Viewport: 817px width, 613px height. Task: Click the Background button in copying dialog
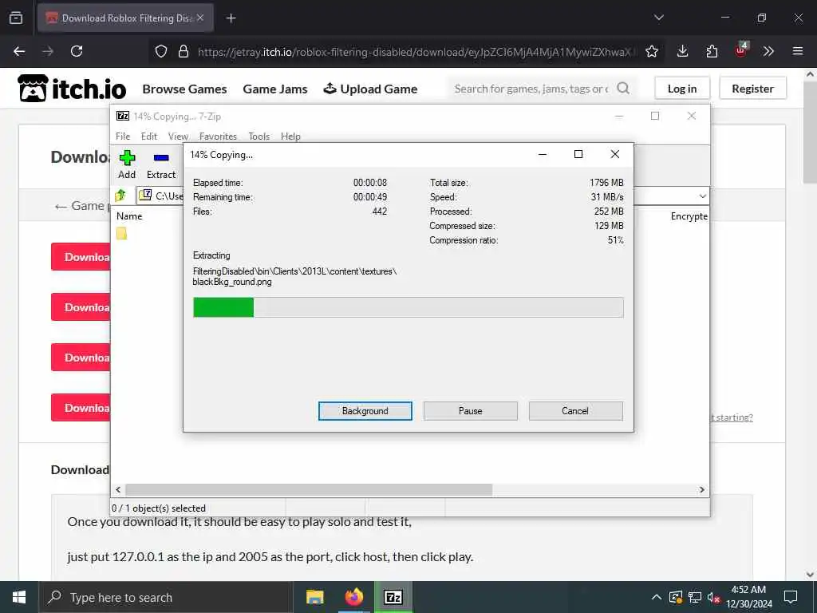(x=365, y=411)
